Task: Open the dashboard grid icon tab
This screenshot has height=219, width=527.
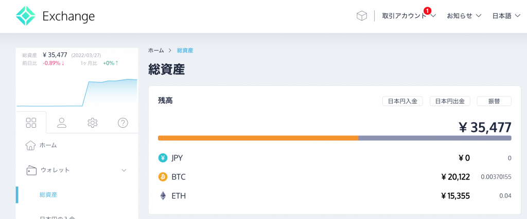Action: click(x=31, y=123)
